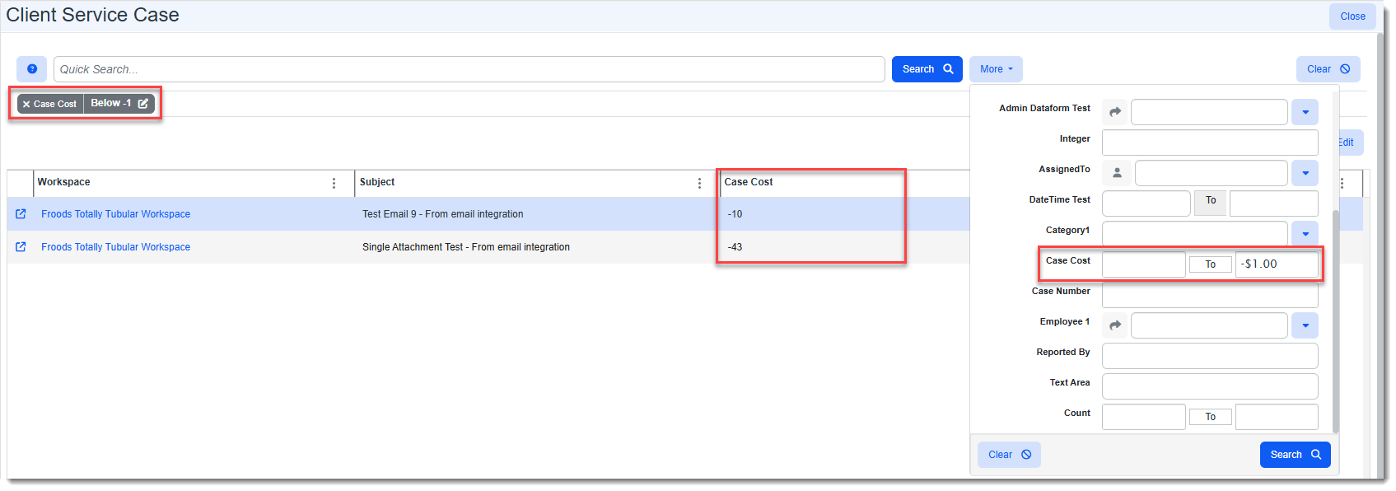Expand the More search options dropdown
1396x491 pixels.
click(x=996, y=69)
